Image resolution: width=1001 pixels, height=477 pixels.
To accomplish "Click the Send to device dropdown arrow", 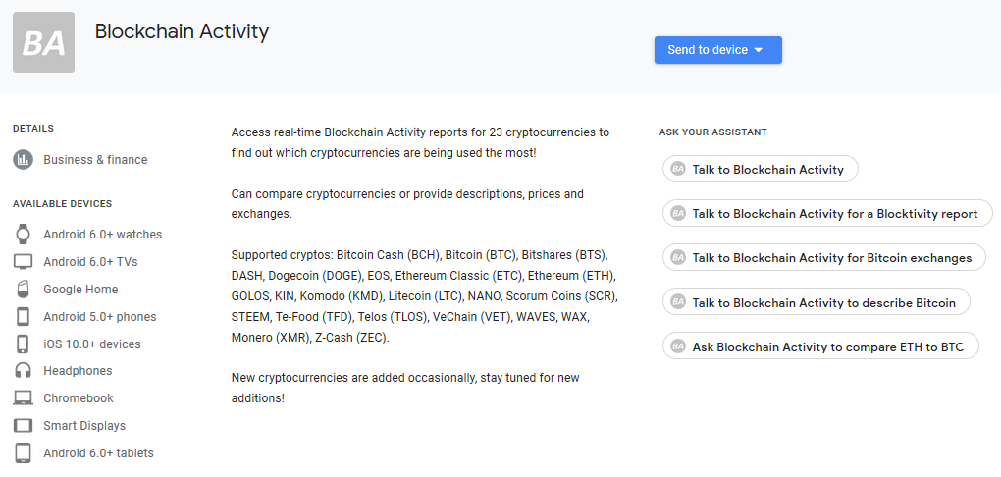I will click(x=759, y=50).
